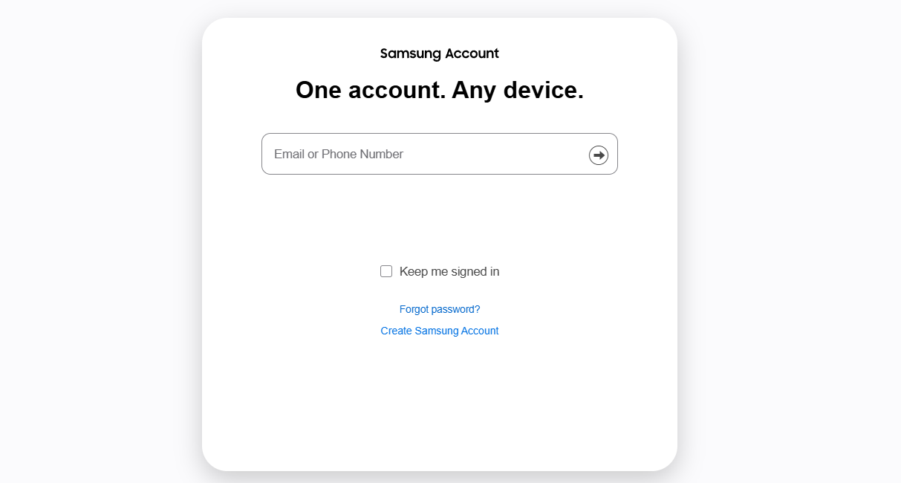Viewport: 901px width, 483px height.
Task: Click Create Samsung Account to register
Action: 439,331
